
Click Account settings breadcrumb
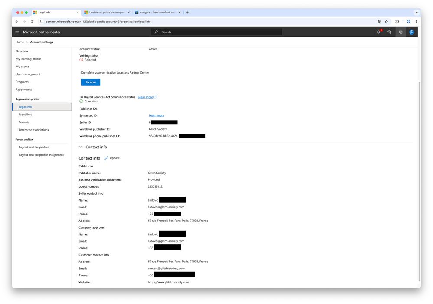point(42,42)
